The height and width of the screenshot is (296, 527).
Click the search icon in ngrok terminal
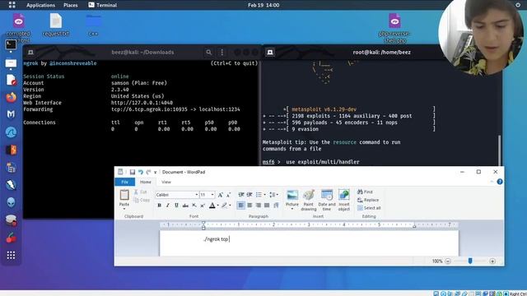pyautogui.click(x=208, y=53)
